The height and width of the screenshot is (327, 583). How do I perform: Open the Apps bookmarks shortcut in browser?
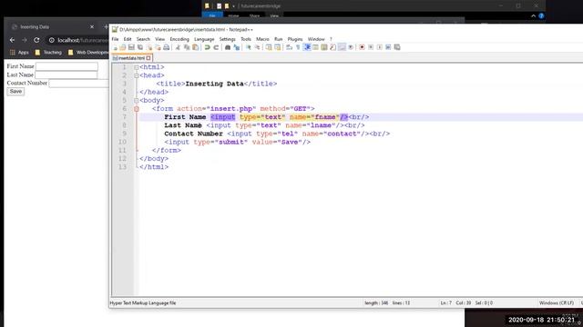point(19,53)
